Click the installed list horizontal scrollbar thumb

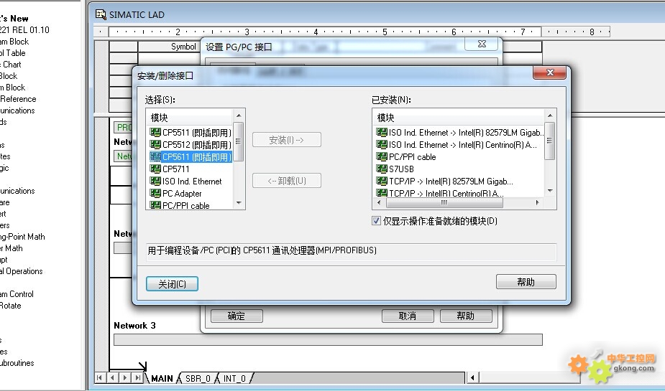(x=444, y=203)
